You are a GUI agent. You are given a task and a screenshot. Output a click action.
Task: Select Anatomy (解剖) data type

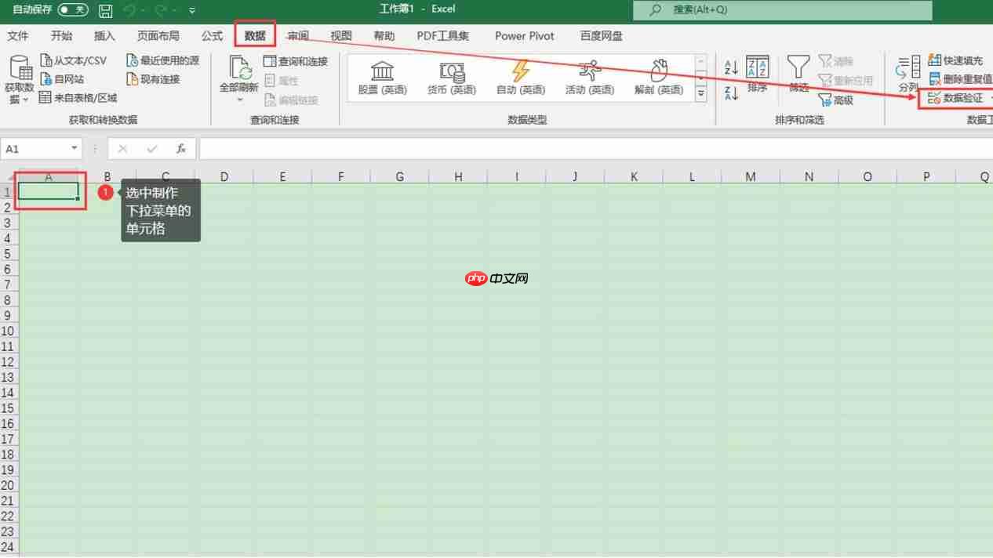659,77
